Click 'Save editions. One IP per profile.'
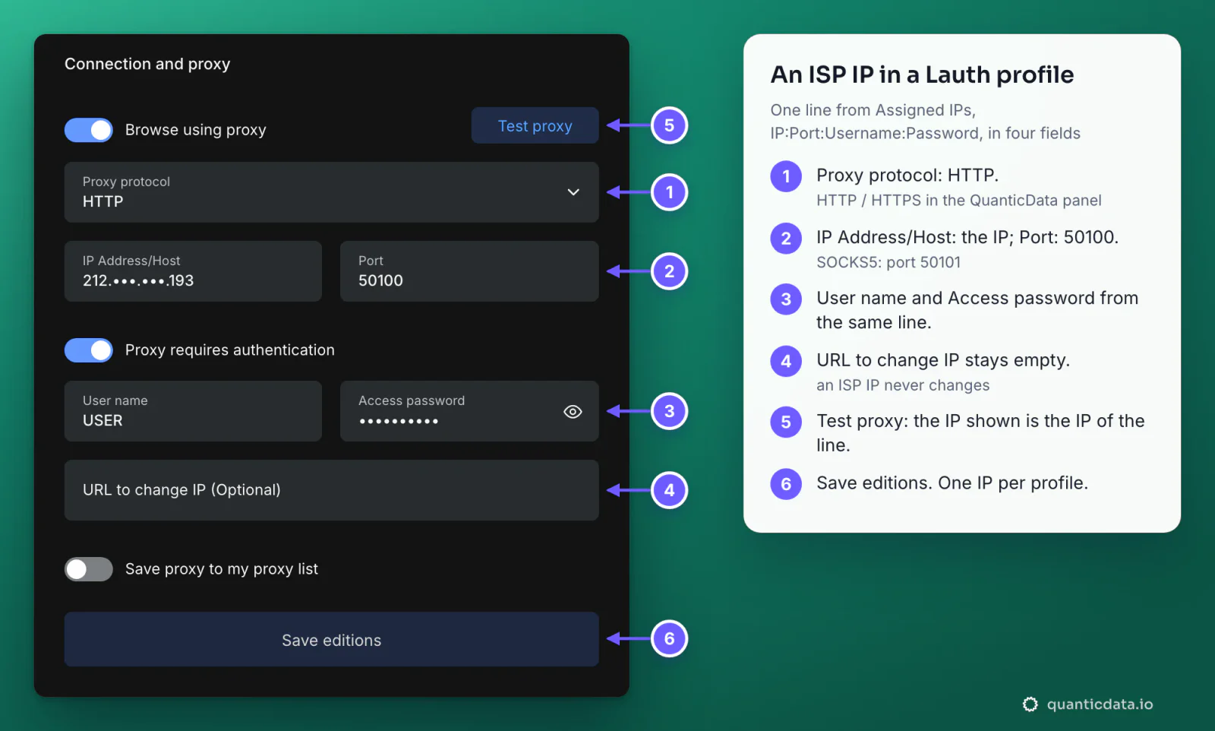Viewport: 1215px width, 731px height. click(952, 483)
